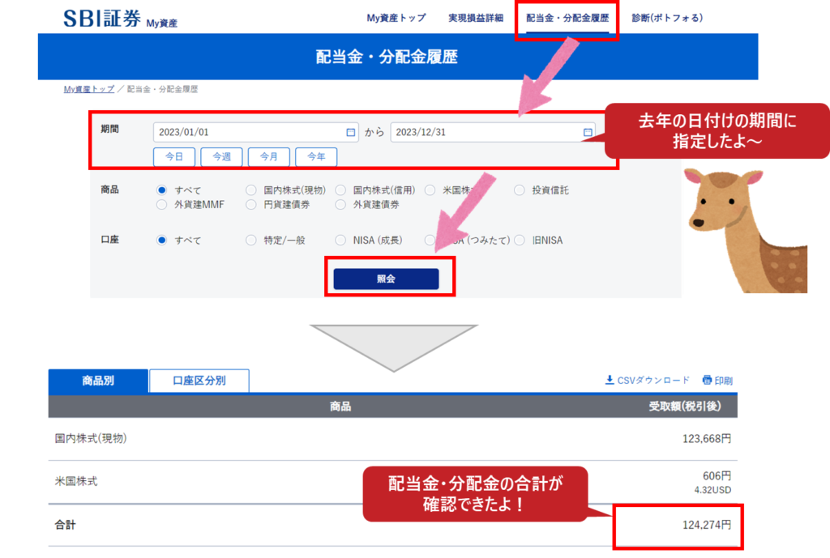The image size is (830, 558).
Task: Switch to 口座区分別 tab
Action: pyautogui.click(x=199, y=381)
